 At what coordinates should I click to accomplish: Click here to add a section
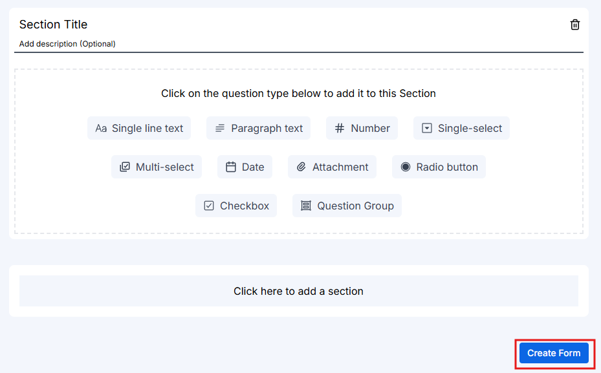(299, 291)
